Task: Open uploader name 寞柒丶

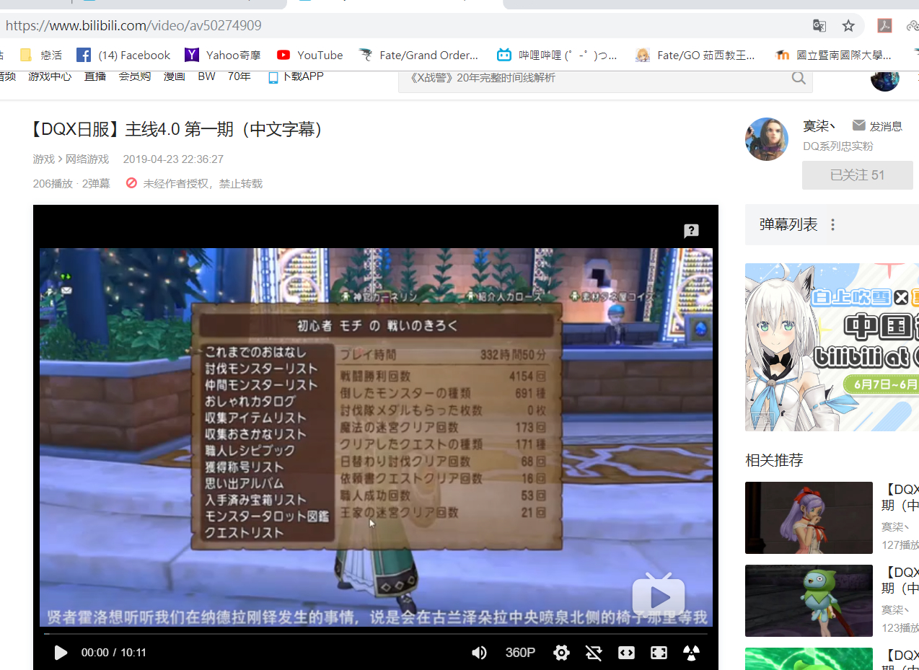Action: (819, 126)
